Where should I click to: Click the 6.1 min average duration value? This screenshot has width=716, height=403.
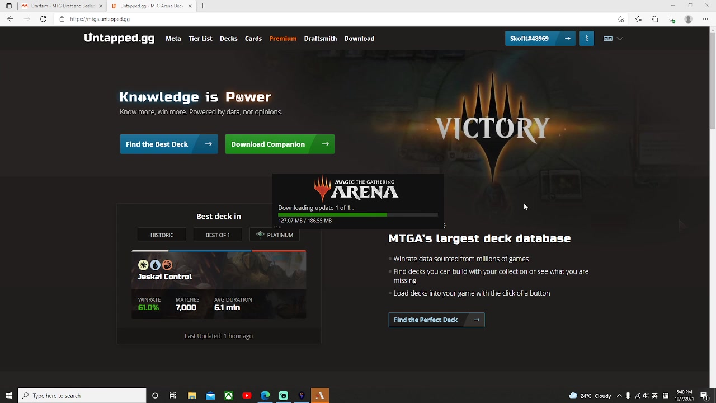[227, 308]
